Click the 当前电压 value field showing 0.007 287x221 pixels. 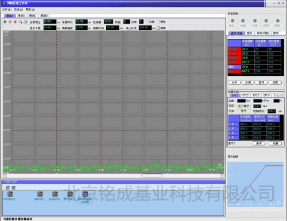[x=50, y=21]
